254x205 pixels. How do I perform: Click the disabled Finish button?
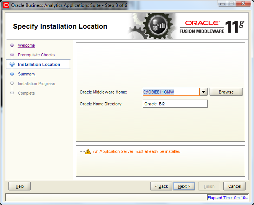(209, 186)
